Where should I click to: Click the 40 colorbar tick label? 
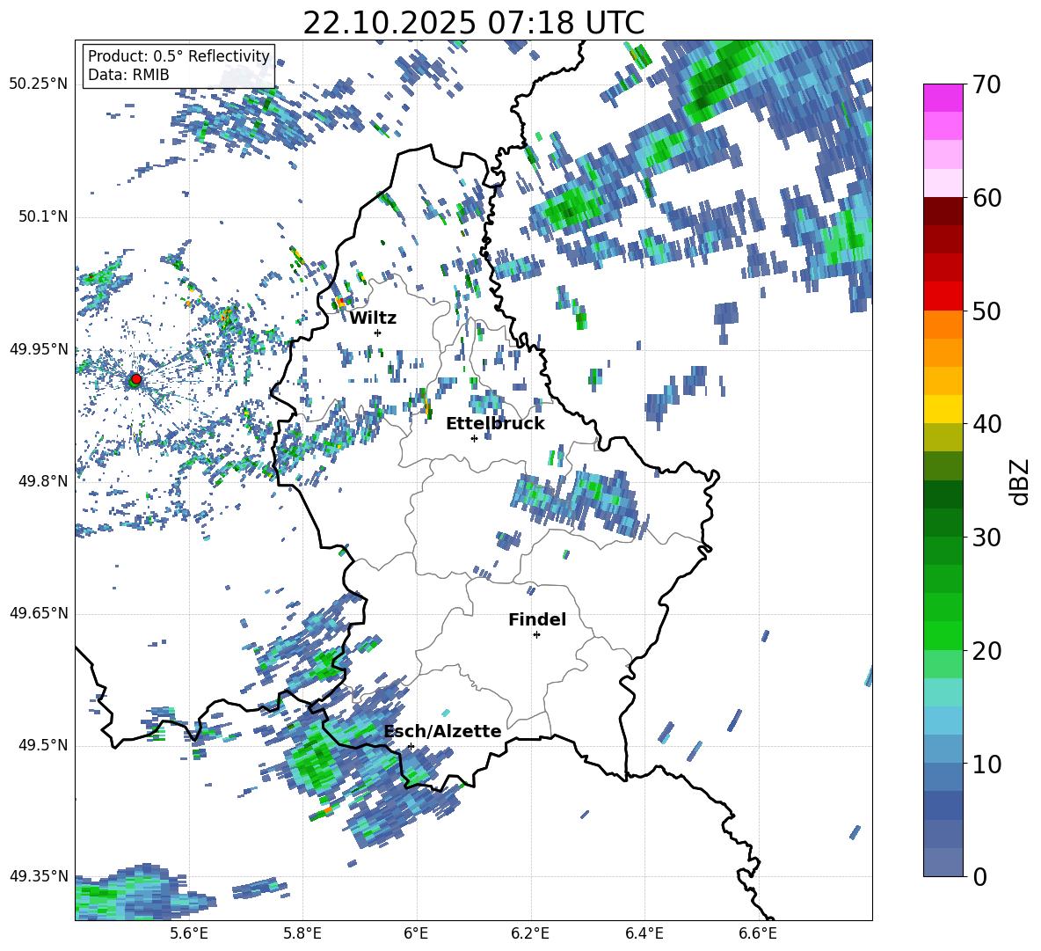[986, 424]
